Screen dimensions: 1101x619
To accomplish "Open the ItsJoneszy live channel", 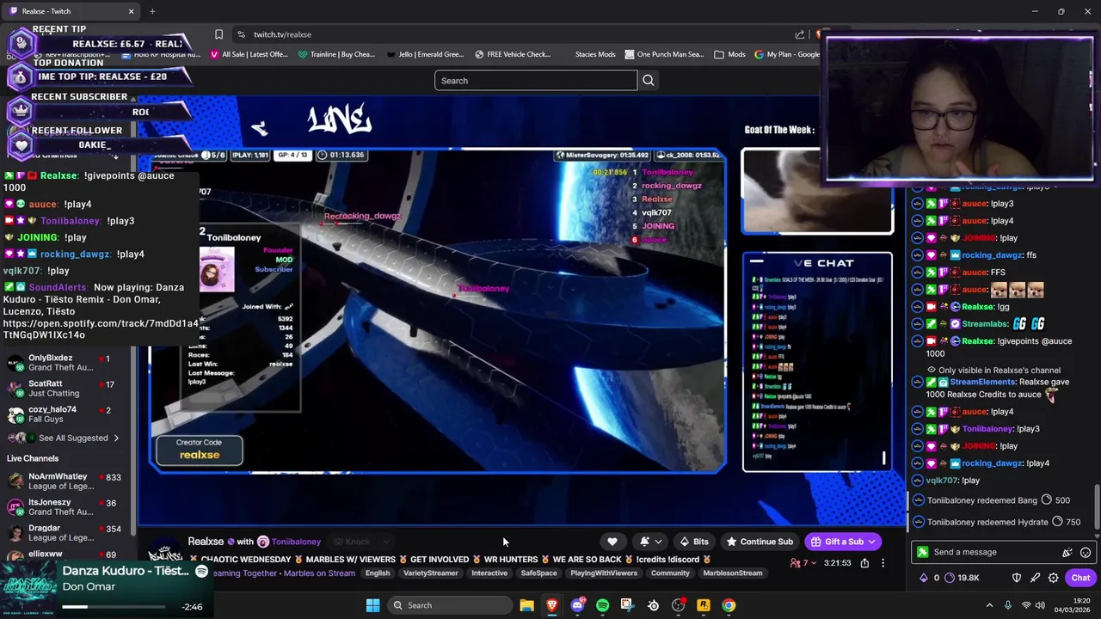I will pos(65,507).
